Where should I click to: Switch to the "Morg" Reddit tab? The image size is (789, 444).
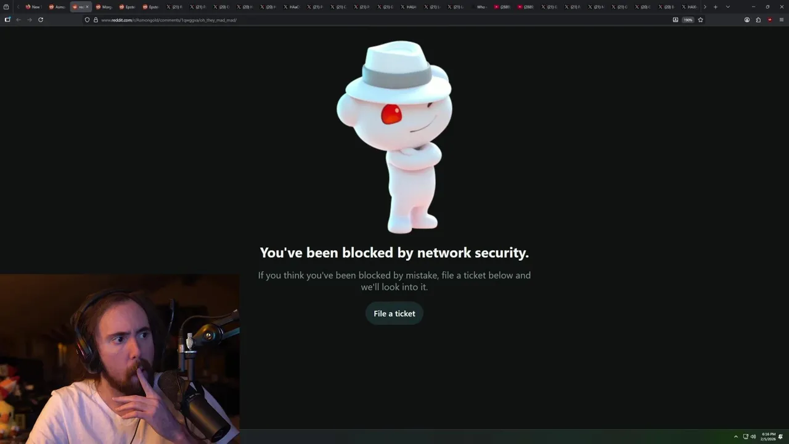pos(104,7)
